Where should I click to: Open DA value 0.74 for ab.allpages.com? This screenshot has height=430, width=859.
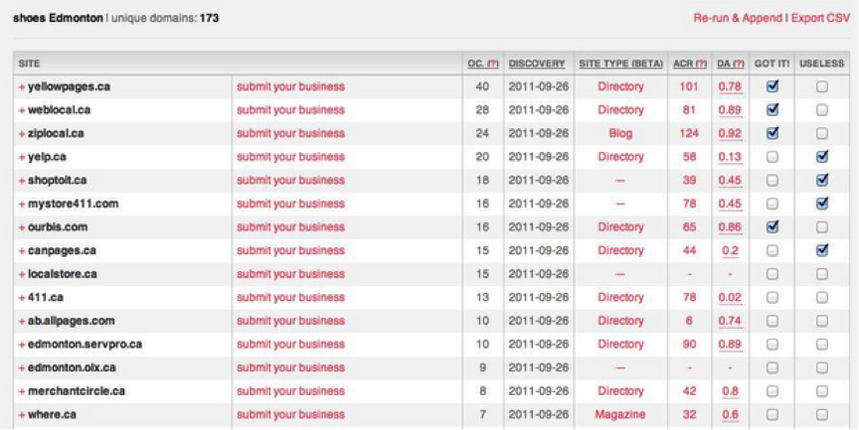(731, 322)
